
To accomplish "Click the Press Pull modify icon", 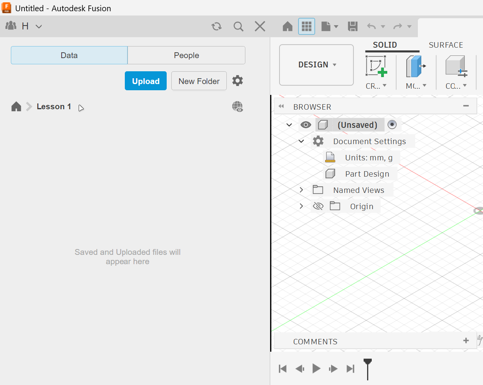I will point(416,66).
